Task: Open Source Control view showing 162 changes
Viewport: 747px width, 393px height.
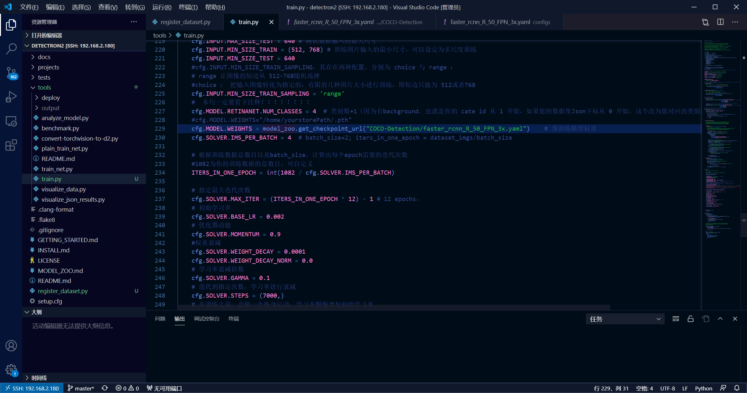Action: (11, 73)
